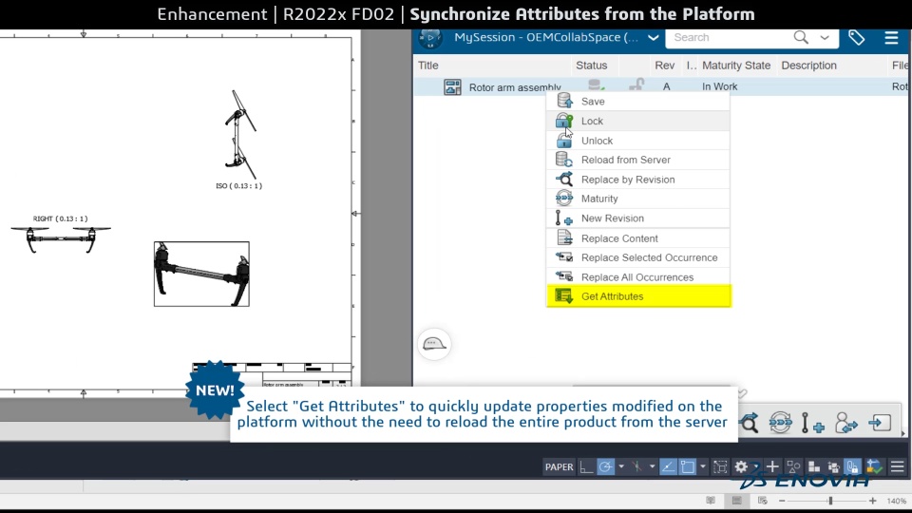Click the unlocked padlock in Rotor arm row
The width and height of the screenshot is (912, 513).
click(x=636, y=85)
